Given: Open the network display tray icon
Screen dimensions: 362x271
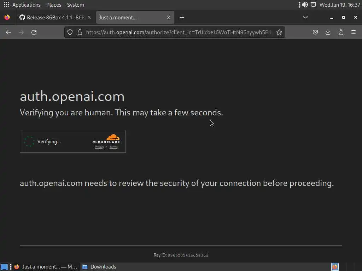Looking at the screenshot, I should coord(313,5).
